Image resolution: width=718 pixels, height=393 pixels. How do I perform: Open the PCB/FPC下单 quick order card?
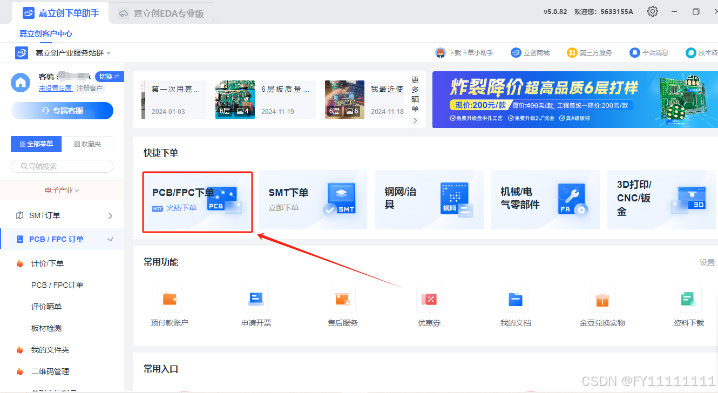(x=198, y=202)
